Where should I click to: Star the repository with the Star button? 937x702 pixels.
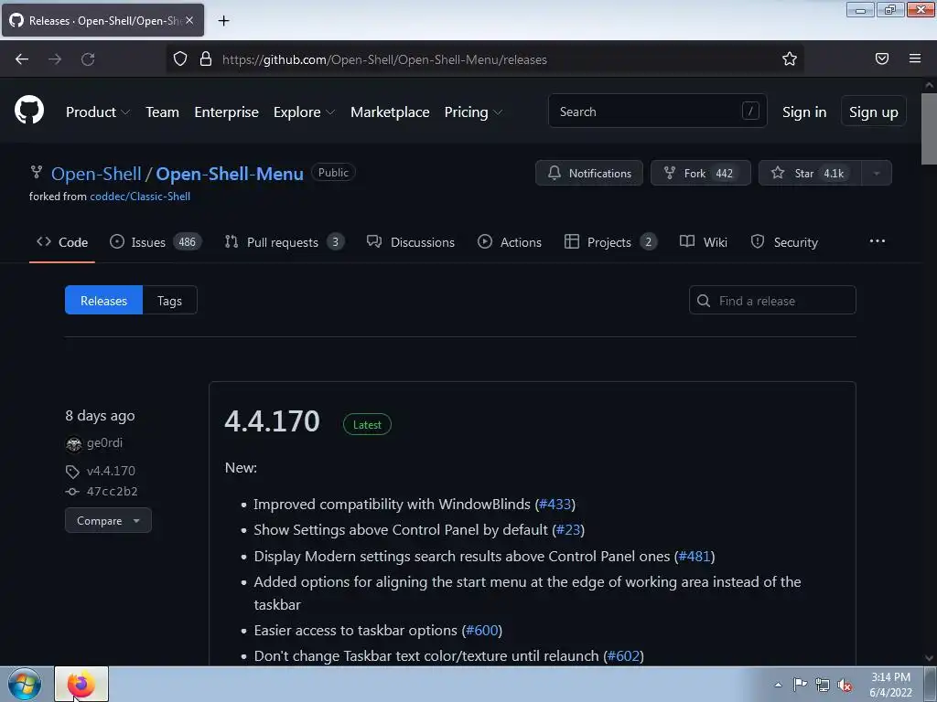[810, 173]
